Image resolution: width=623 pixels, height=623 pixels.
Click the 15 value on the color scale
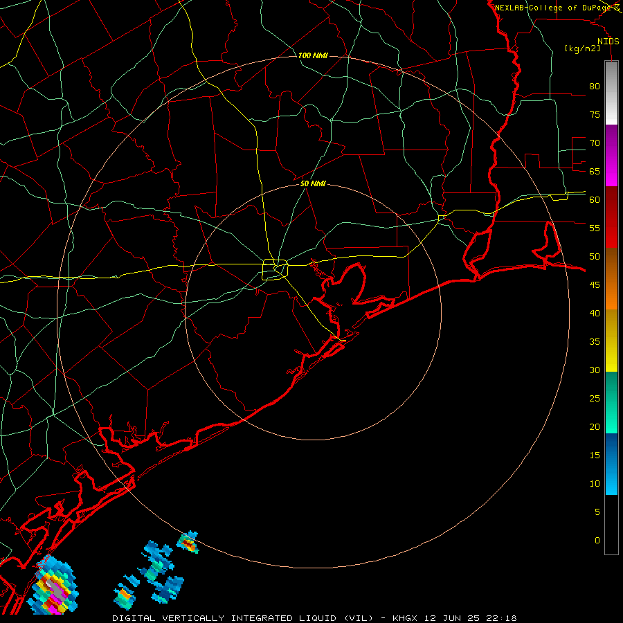click(595, 455)
